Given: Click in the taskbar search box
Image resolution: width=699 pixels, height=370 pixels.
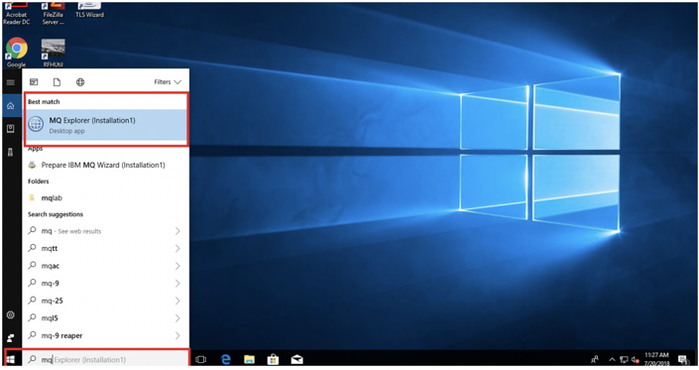Looking at the screenshot, I should coord(106,359).
